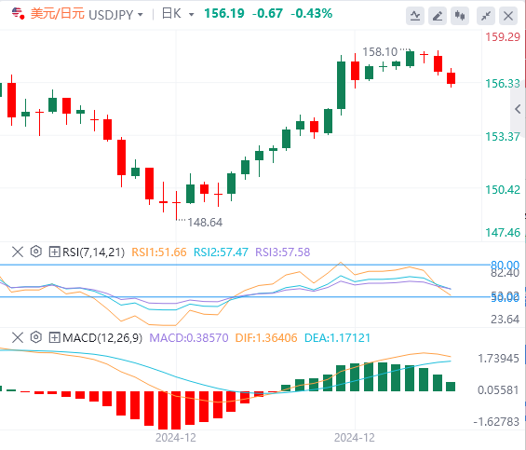The width and height of the screenshot is (526, 450).
Task: Click the 美元/日元 pair name
Action: [x=58, y=14]
